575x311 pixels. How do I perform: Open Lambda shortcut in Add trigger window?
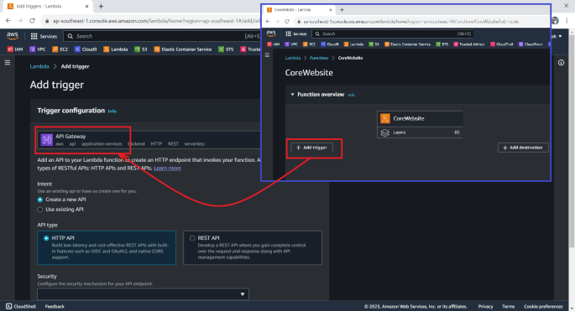116,49
